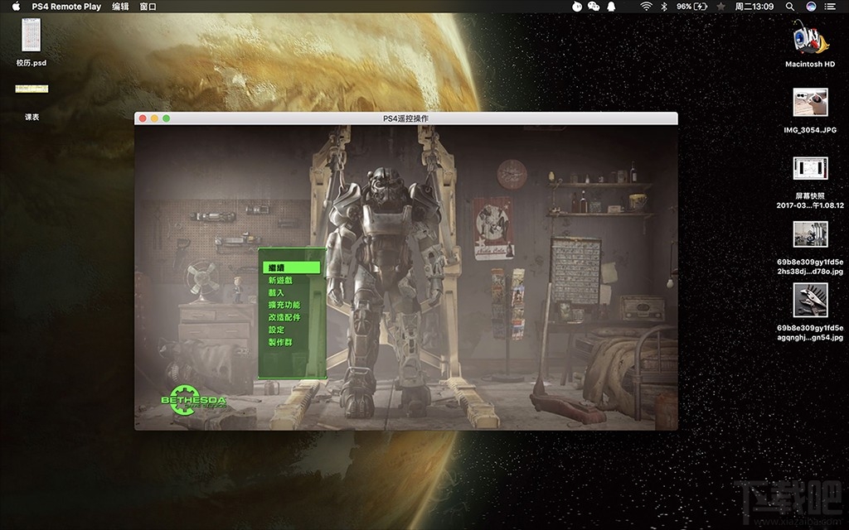Open the Bluetooth status menu
849x530 pixels.
coord(664,7)
